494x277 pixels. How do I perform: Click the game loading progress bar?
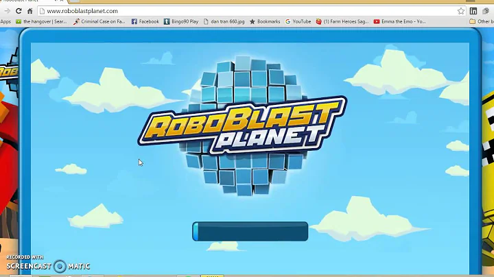click(x=250, y=231)
